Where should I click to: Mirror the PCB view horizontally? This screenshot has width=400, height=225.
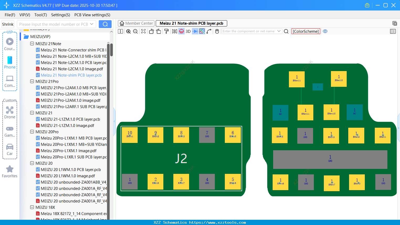174,31
